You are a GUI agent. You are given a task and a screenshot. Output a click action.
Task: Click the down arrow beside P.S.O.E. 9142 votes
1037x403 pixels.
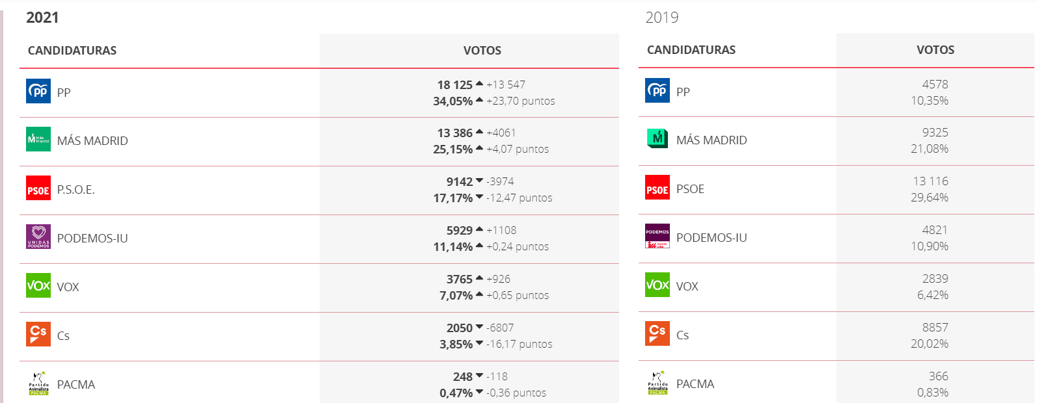[x=480, y=181]
